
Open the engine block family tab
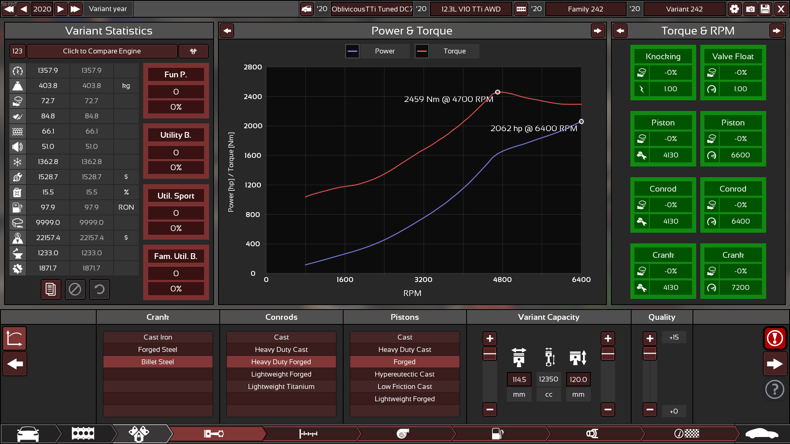click(x=83, y=434)
